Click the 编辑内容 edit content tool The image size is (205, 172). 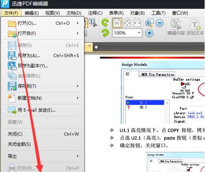tap(176, 27)
